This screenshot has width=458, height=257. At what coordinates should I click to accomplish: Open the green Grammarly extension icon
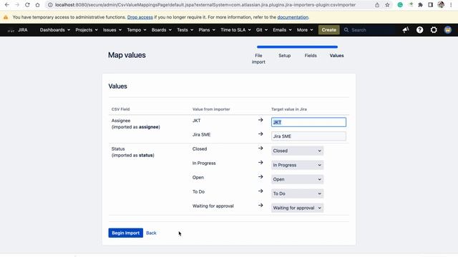[x=400, y=5]
